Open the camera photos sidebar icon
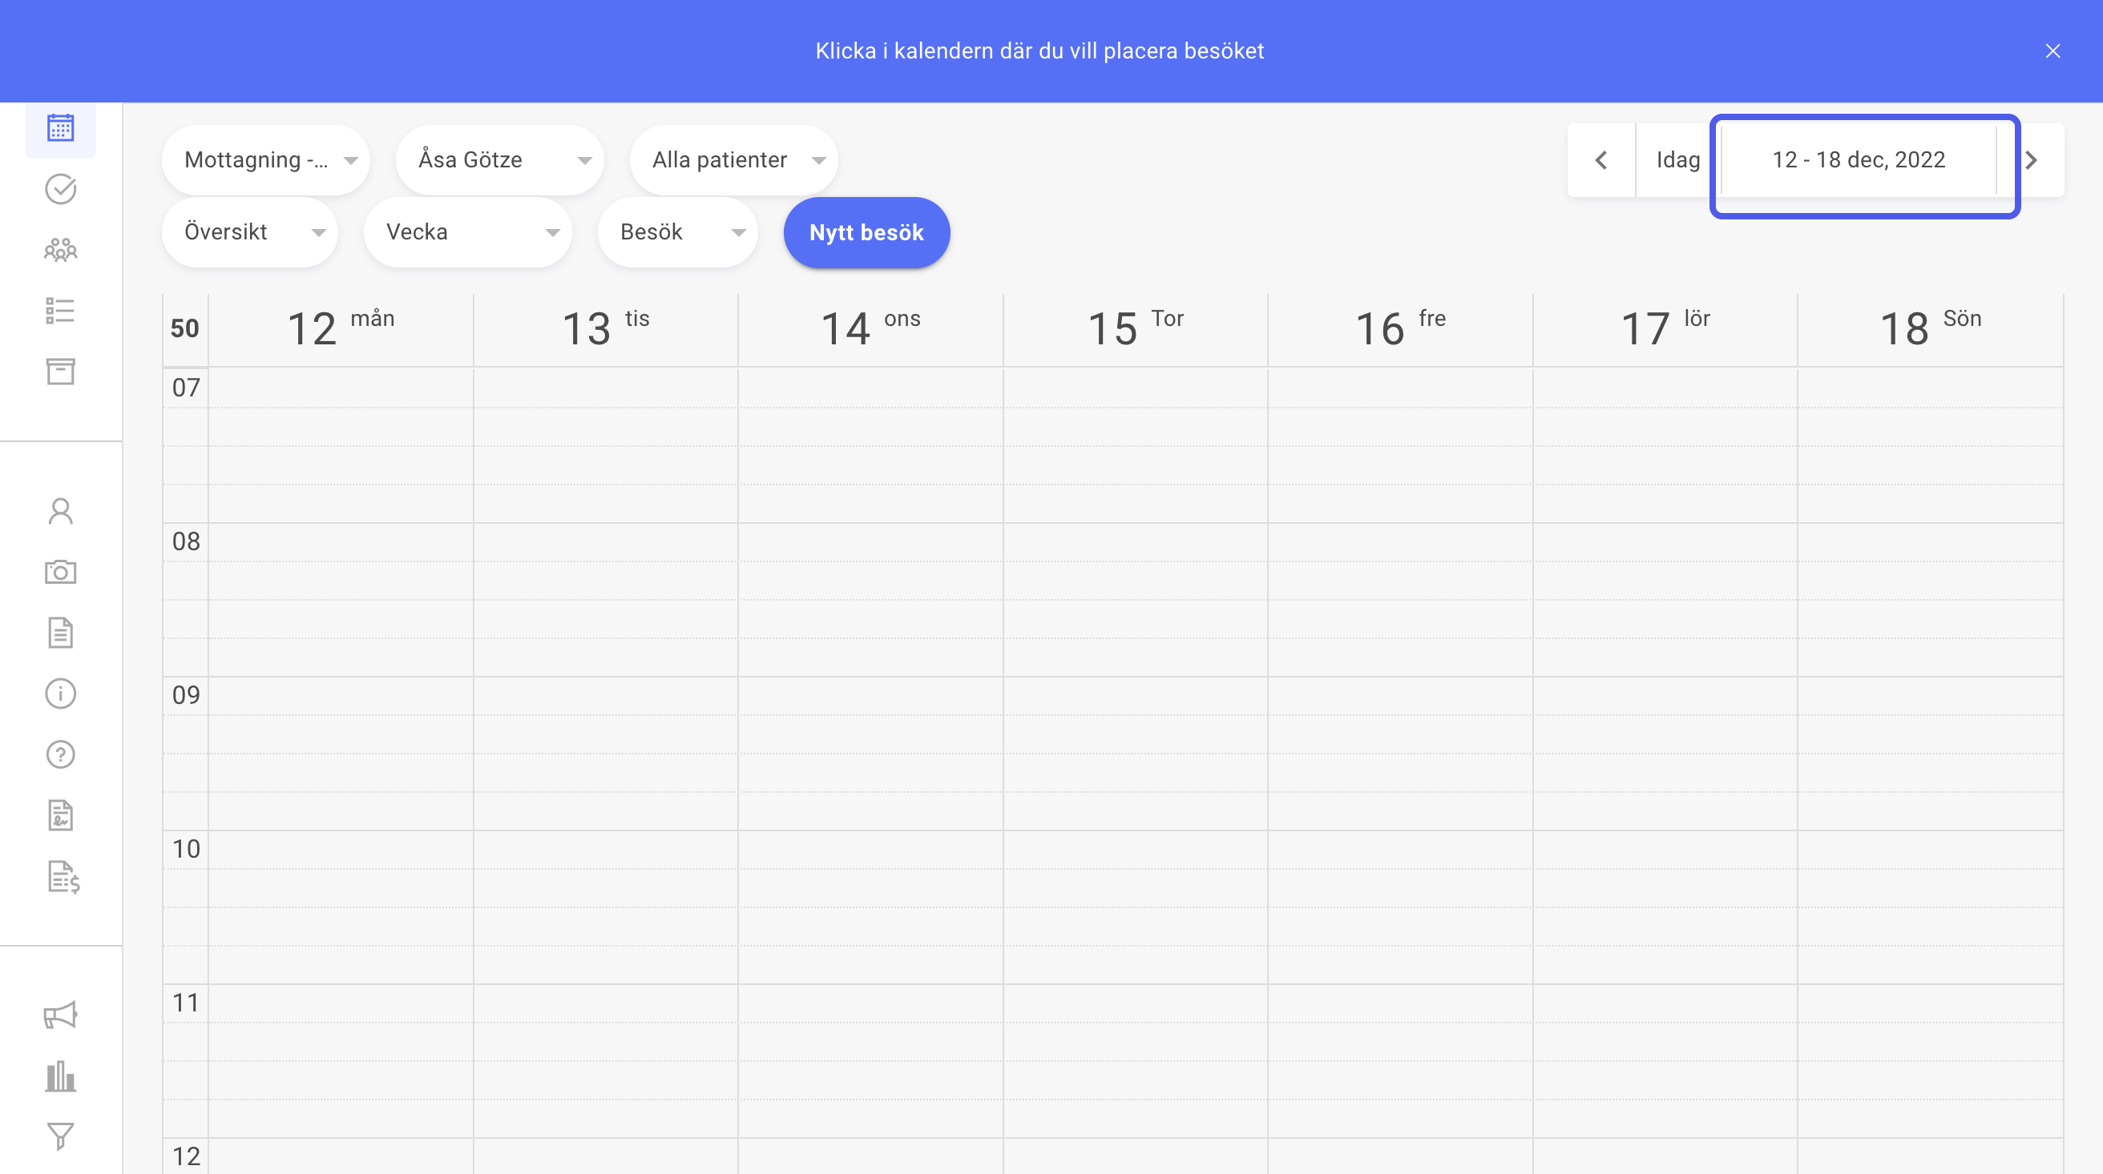 point(60,572)
